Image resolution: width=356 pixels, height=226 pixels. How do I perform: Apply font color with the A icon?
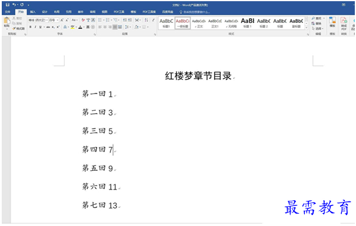click(x=80, y=27)
